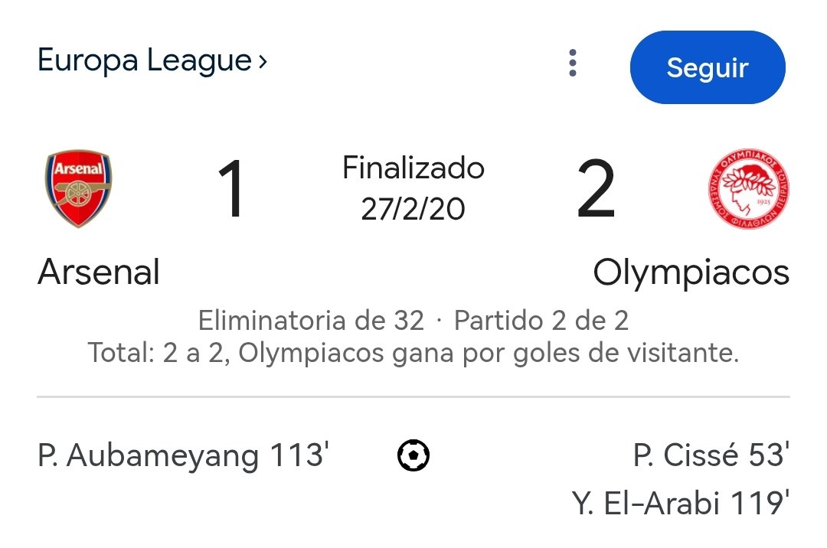Tap the match date 27/2/20

[x=413, y=209]
